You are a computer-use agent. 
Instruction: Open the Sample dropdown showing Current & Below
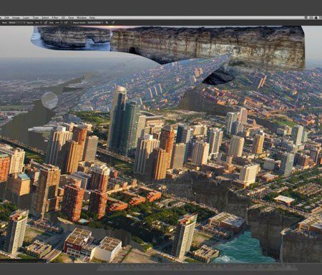(x=95, y=23)
